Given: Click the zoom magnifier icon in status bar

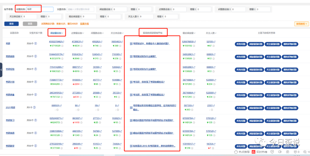Looking at the screenshot, I should point(306,152).
